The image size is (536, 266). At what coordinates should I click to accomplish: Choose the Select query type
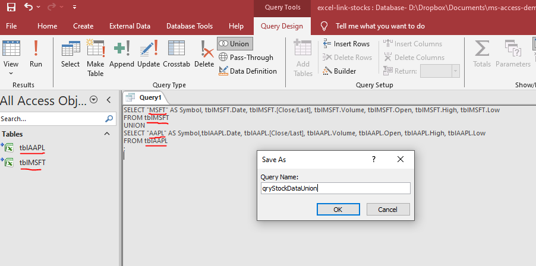coord(71,54)
